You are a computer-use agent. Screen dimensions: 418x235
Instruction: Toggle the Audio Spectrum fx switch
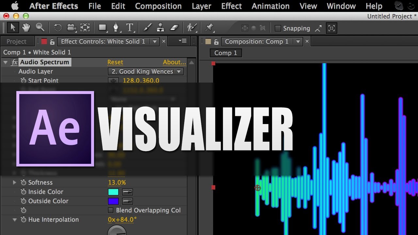point(14,62)
